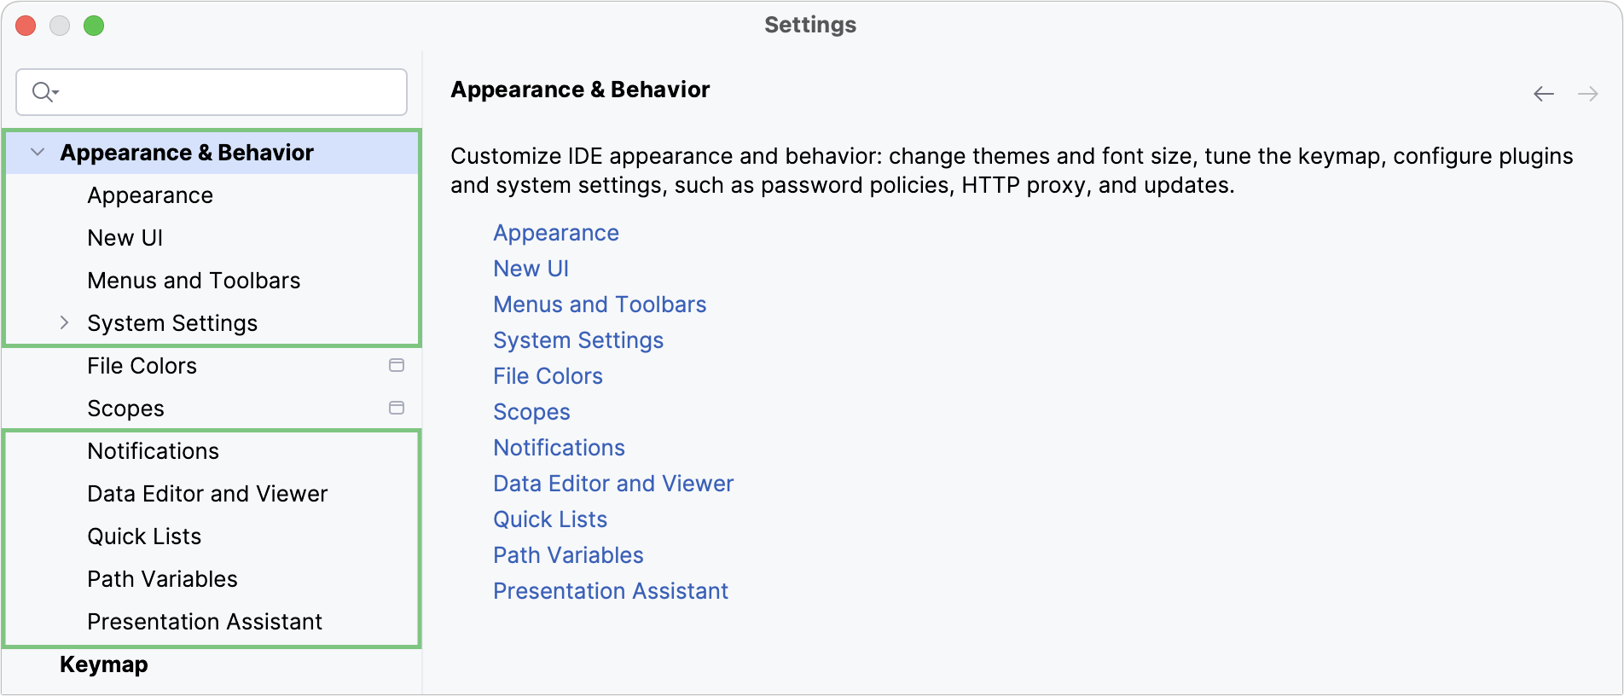Click the search magnifier icon
Image resolution: width=1624 pixels, height=696 pixels.
42,91
